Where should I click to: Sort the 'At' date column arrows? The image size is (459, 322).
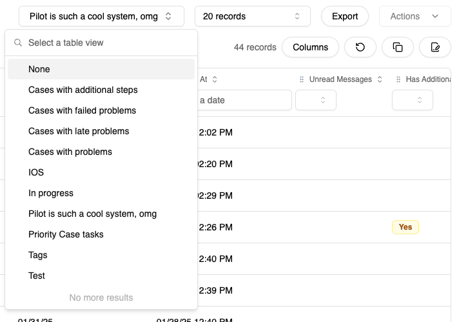click(x=215, y=79)
